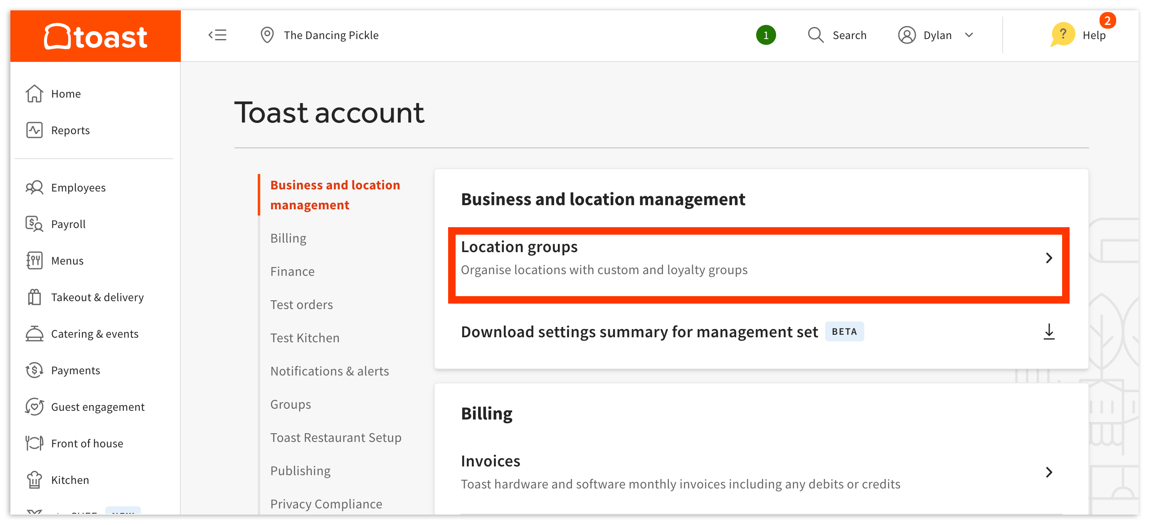Click the Kitchen chef-hat icon
The width and height of the screenshot is (1149, 525).
35,480
